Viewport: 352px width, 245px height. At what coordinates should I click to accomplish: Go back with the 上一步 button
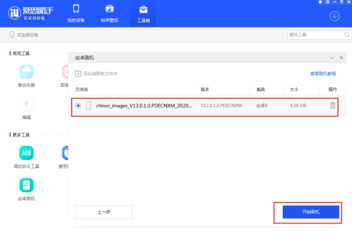tap(104, 212)
